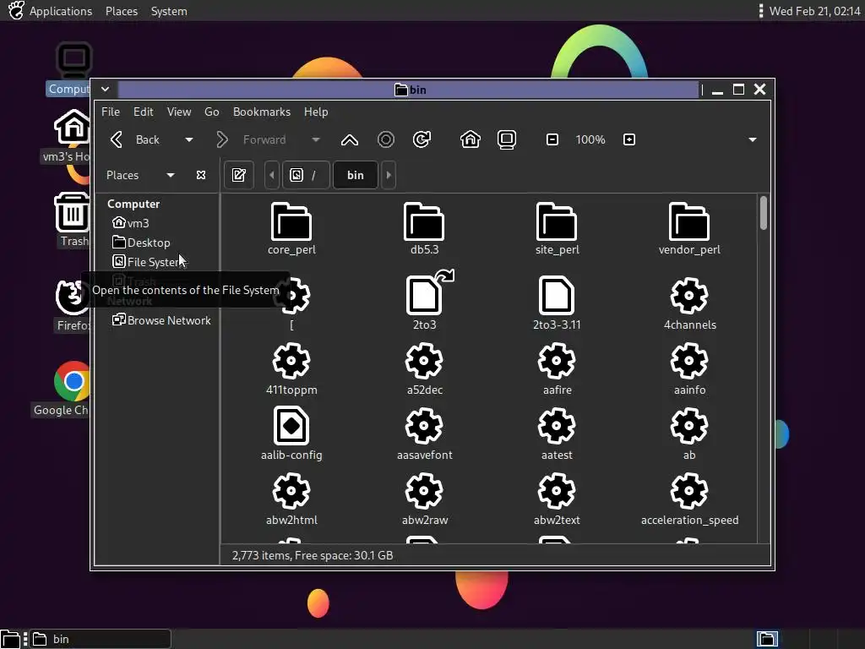865x649 pixels.
Task: Select the abw2html executable
Action: (291, 499)
